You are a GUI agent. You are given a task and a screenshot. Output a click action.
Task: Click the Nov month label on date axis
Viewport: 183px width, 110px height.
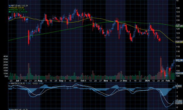click(x=106, y=81)
